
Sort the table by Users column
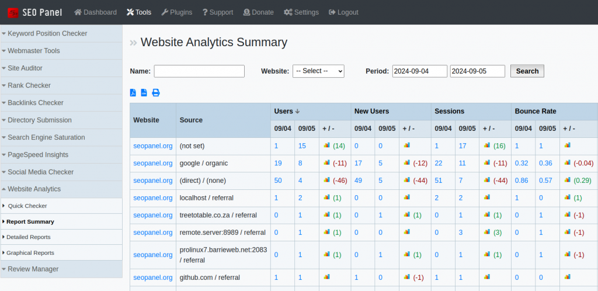286,111
